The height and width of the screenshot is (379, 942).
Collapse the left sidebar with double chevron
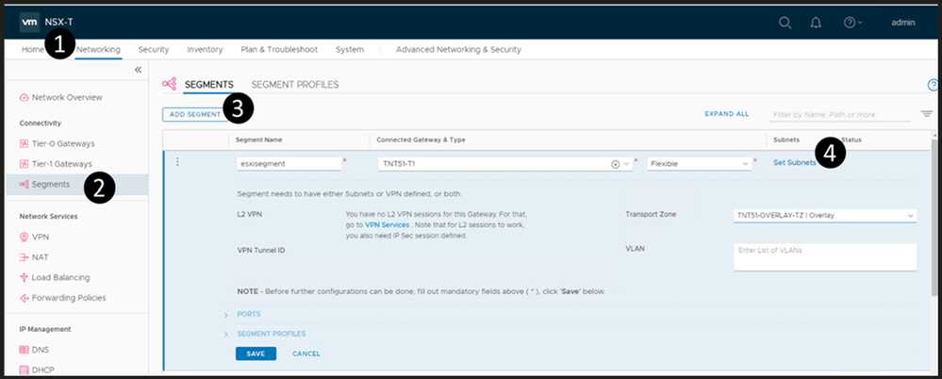[x=138, y=70]
